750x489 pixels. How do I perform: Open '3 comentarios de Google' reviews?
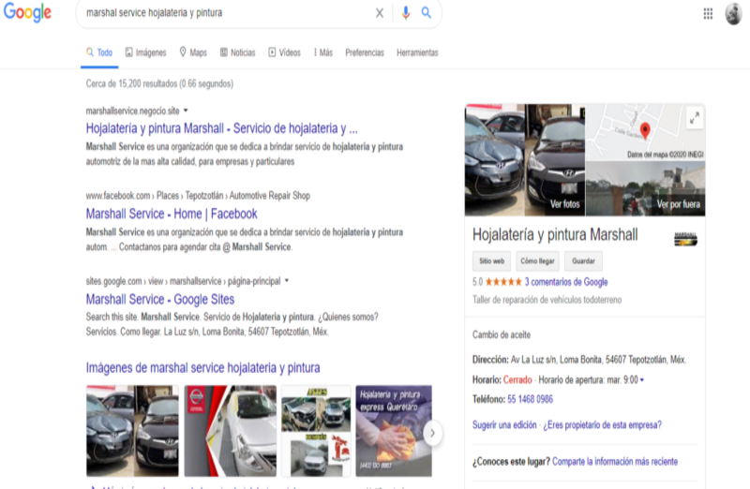566,282
